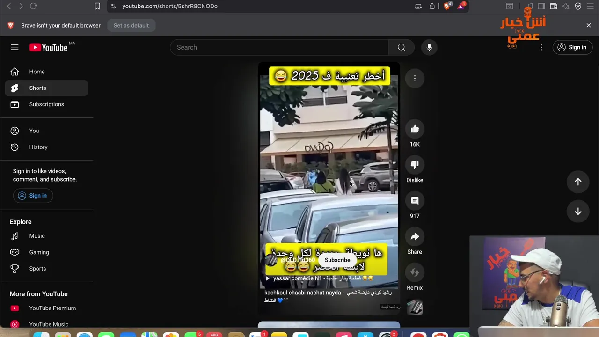Share this Short
This screenshot has height=337, width=599.
415,237
